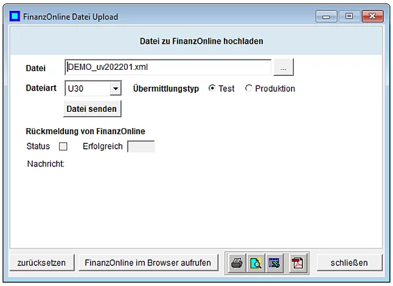The image size is (393, 286).
Task: Minimize the FinanzOnline Datei Upload window
Action: point(326,16)
